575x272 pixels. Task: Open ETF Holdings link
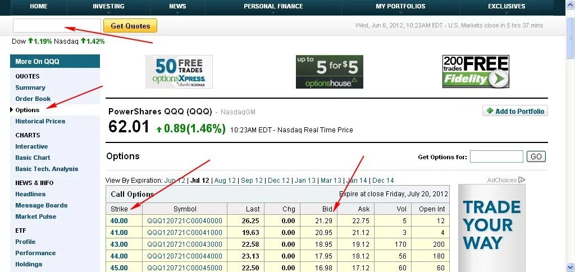(x=29, y=264)
